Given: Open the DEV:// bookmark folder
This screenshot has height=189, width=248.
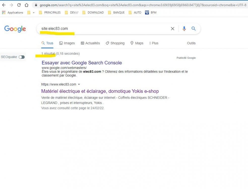Looking at the screenshot, I should pos(72,13).
